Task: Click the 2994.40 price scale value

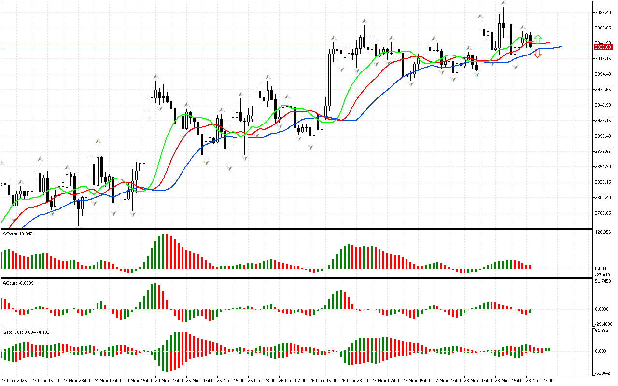Action: coord(603,74)
